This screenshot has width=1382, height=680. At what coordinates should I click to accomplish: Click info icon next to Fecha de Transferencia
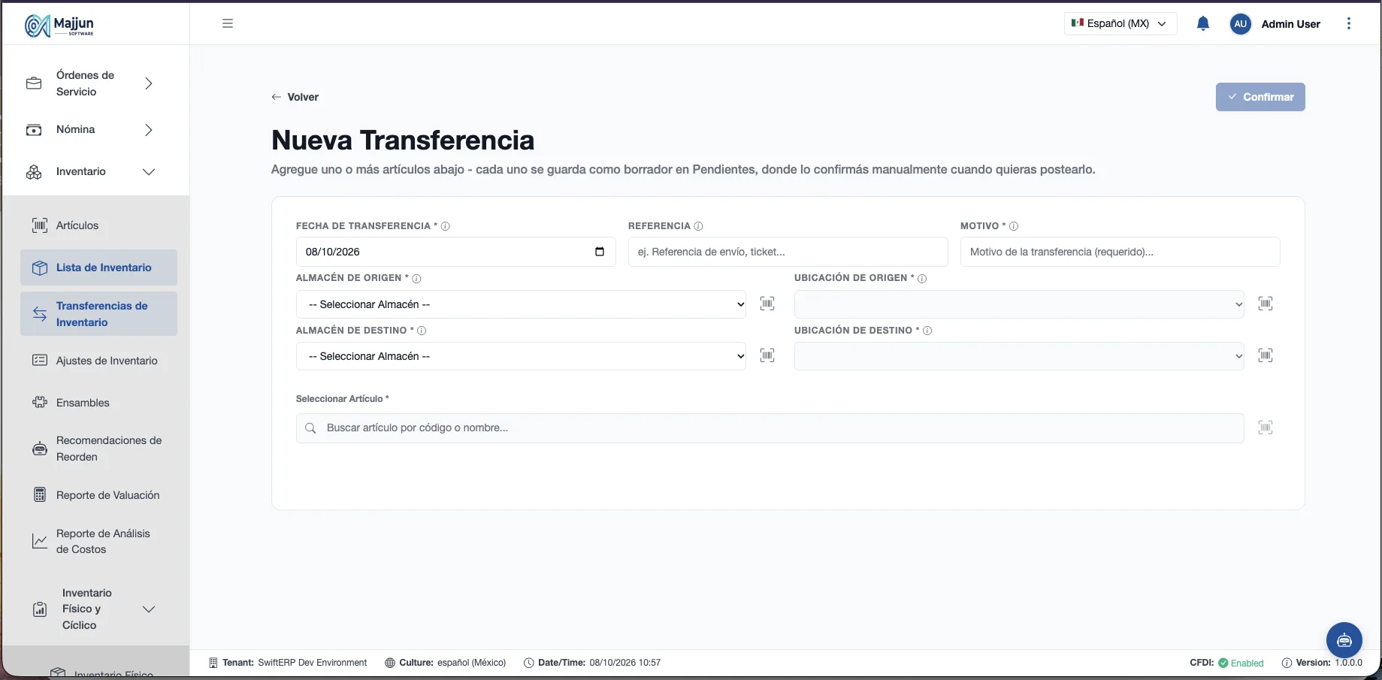coord(445,226)
